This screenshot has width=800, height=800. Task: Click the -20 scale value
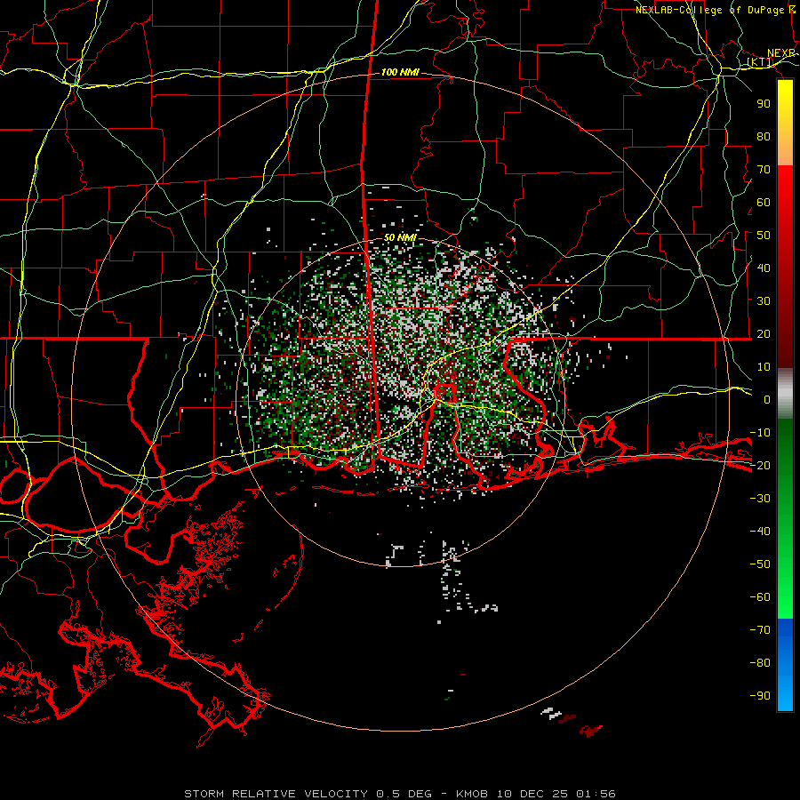pyautogui.click(x=760, y=465)
